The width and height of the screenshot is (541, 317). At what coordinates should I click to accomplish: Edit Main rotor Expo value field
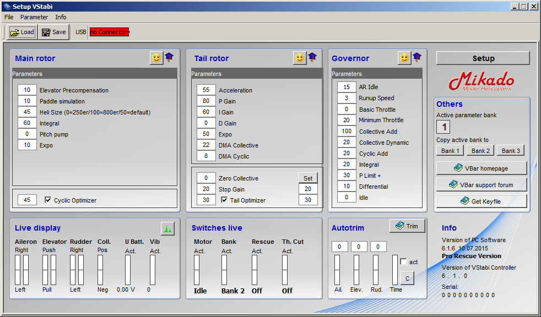27,145
